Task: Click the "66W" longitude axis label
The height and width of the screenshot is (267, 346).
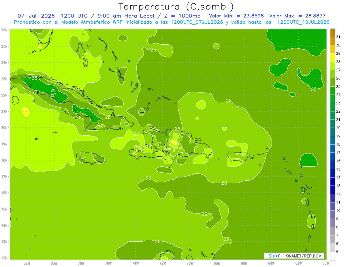Action: (x=244, y=263)
